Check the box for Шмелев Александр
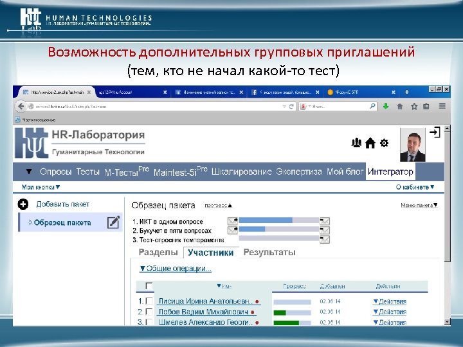The height and width of the screenshot is (347, 463). [x=149, y=322]
